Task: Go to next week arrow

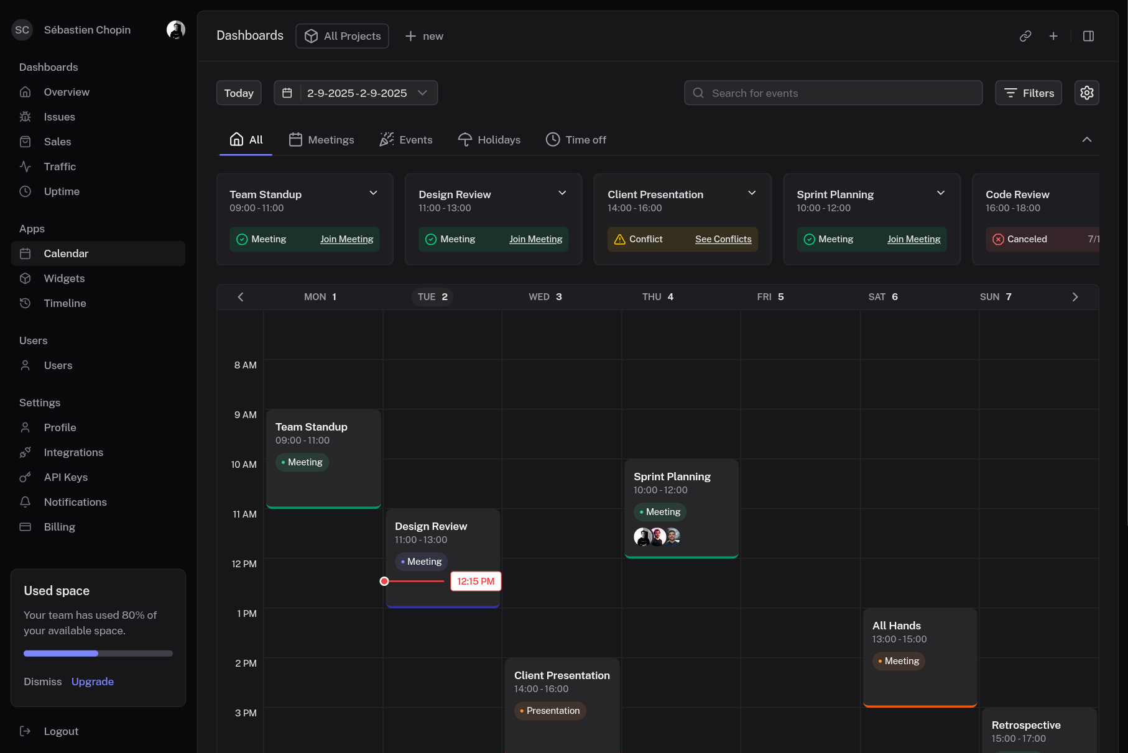Action: pos(1075,297)
